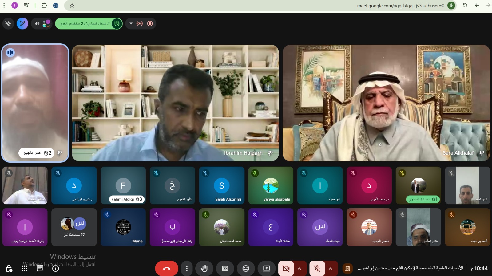The height and width of the screenshot is (276, 492).
Task: Expand the recording status dropdown arrow
Action: coord(131,23)
